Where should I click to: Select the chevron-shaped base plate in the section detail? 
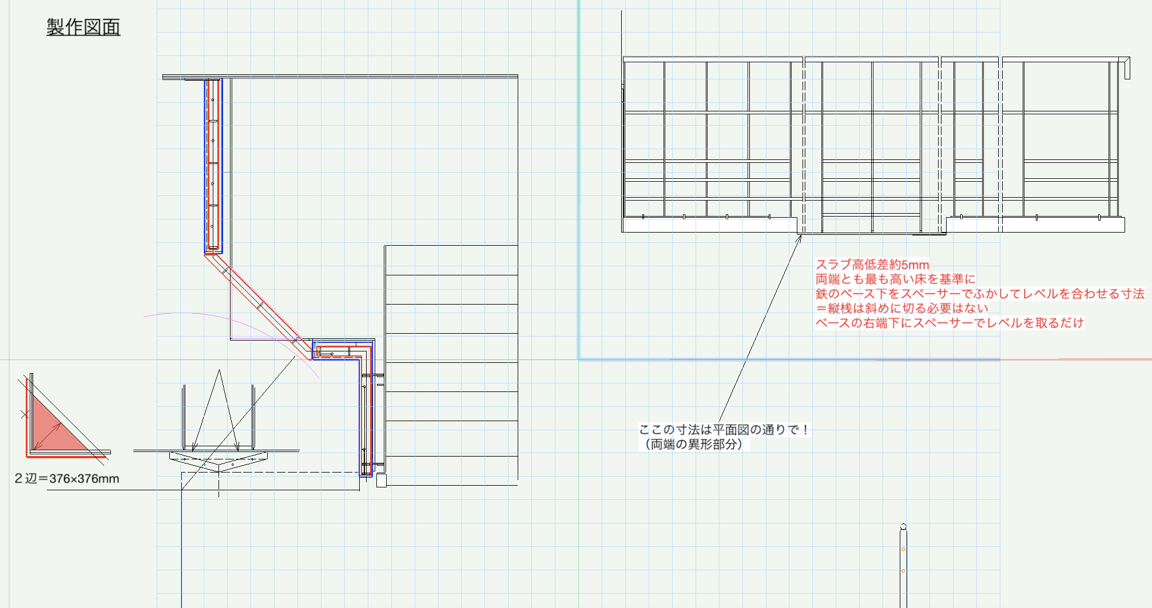219,461
